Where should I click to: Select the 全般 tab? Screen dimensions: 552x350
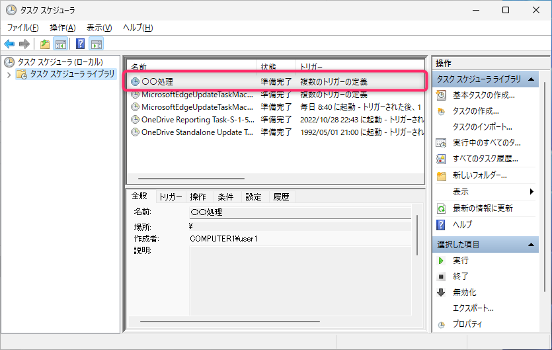point(139,196)
